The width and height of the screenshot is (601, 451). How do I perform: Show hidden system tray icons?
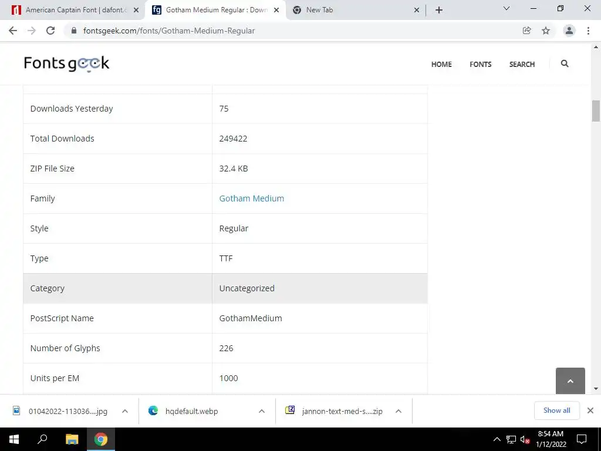tap(497, 439)
